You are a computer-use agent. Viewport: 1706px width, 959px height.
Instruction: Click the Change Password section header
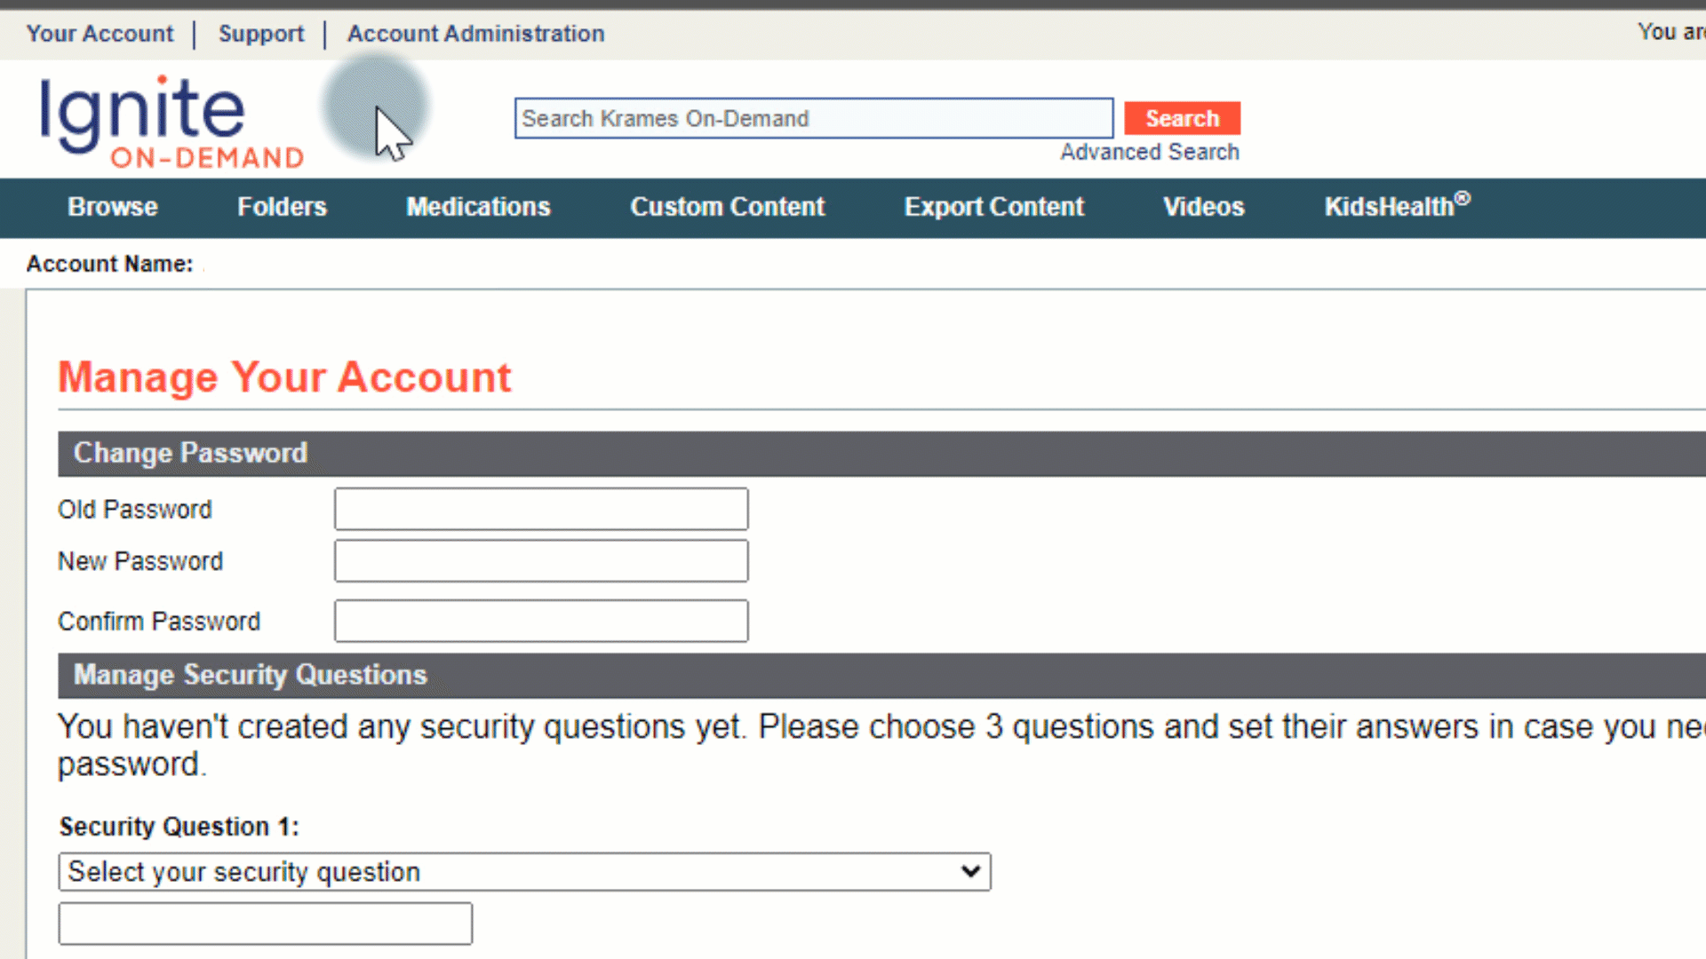(190, 454)
